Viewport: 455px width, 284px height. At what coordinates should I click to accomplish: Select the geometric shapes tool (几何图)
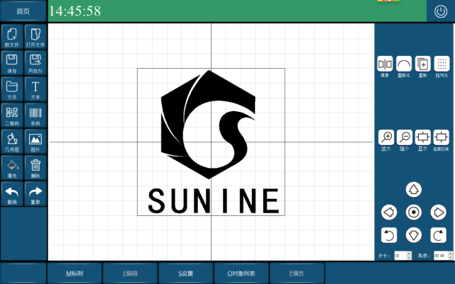[12, 142]
